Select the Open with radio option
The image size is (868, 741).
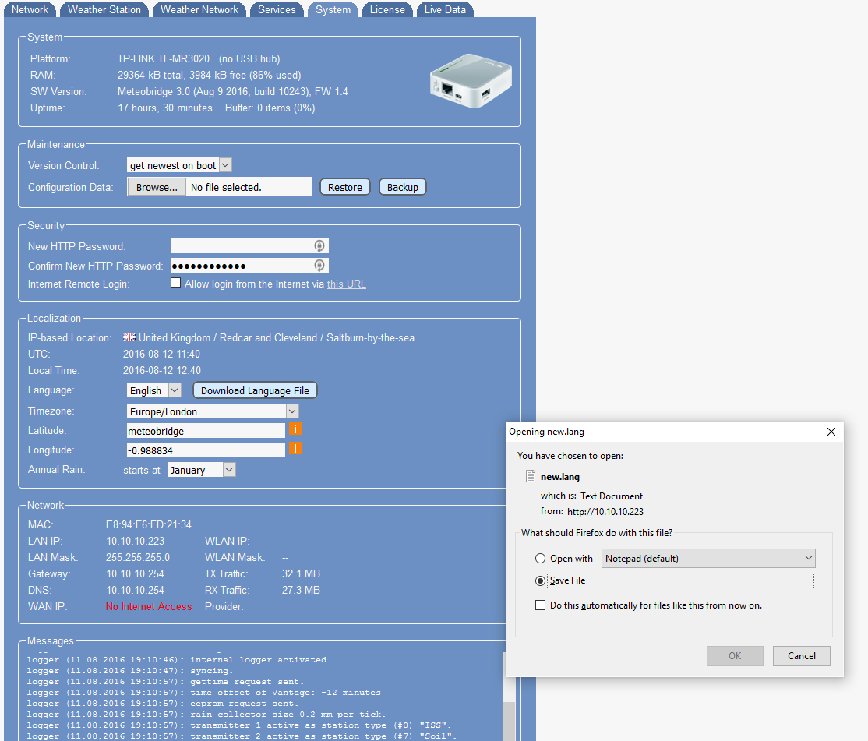(540, 559)
